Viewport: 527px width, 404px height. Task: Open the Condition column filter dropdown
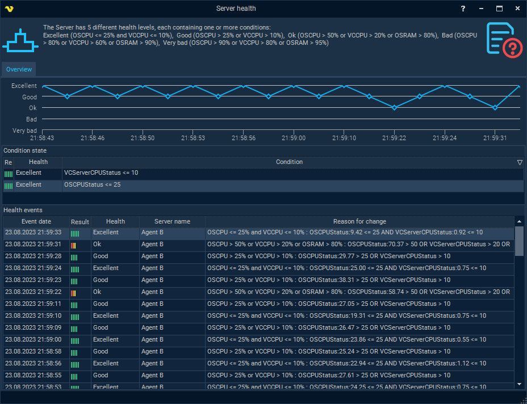pos(520,162)
